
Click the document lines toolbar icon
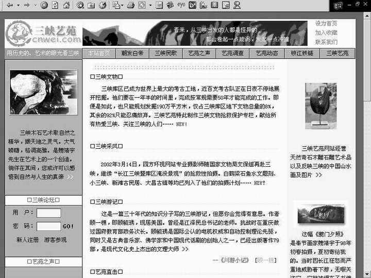coord(159,5)
